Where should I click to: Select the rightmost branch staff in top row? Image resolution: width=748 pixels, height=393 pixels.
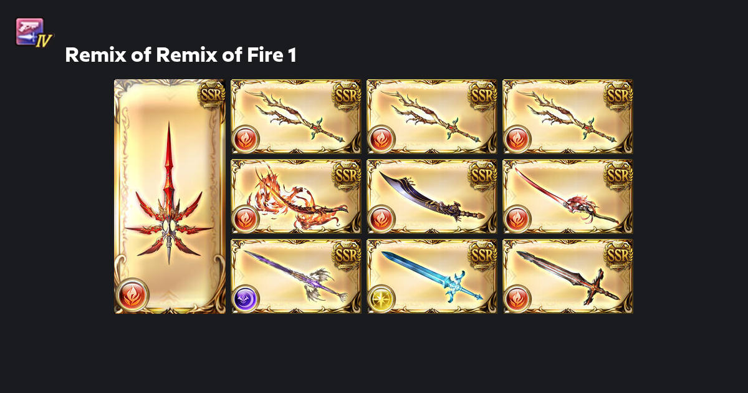pos(568,117)
